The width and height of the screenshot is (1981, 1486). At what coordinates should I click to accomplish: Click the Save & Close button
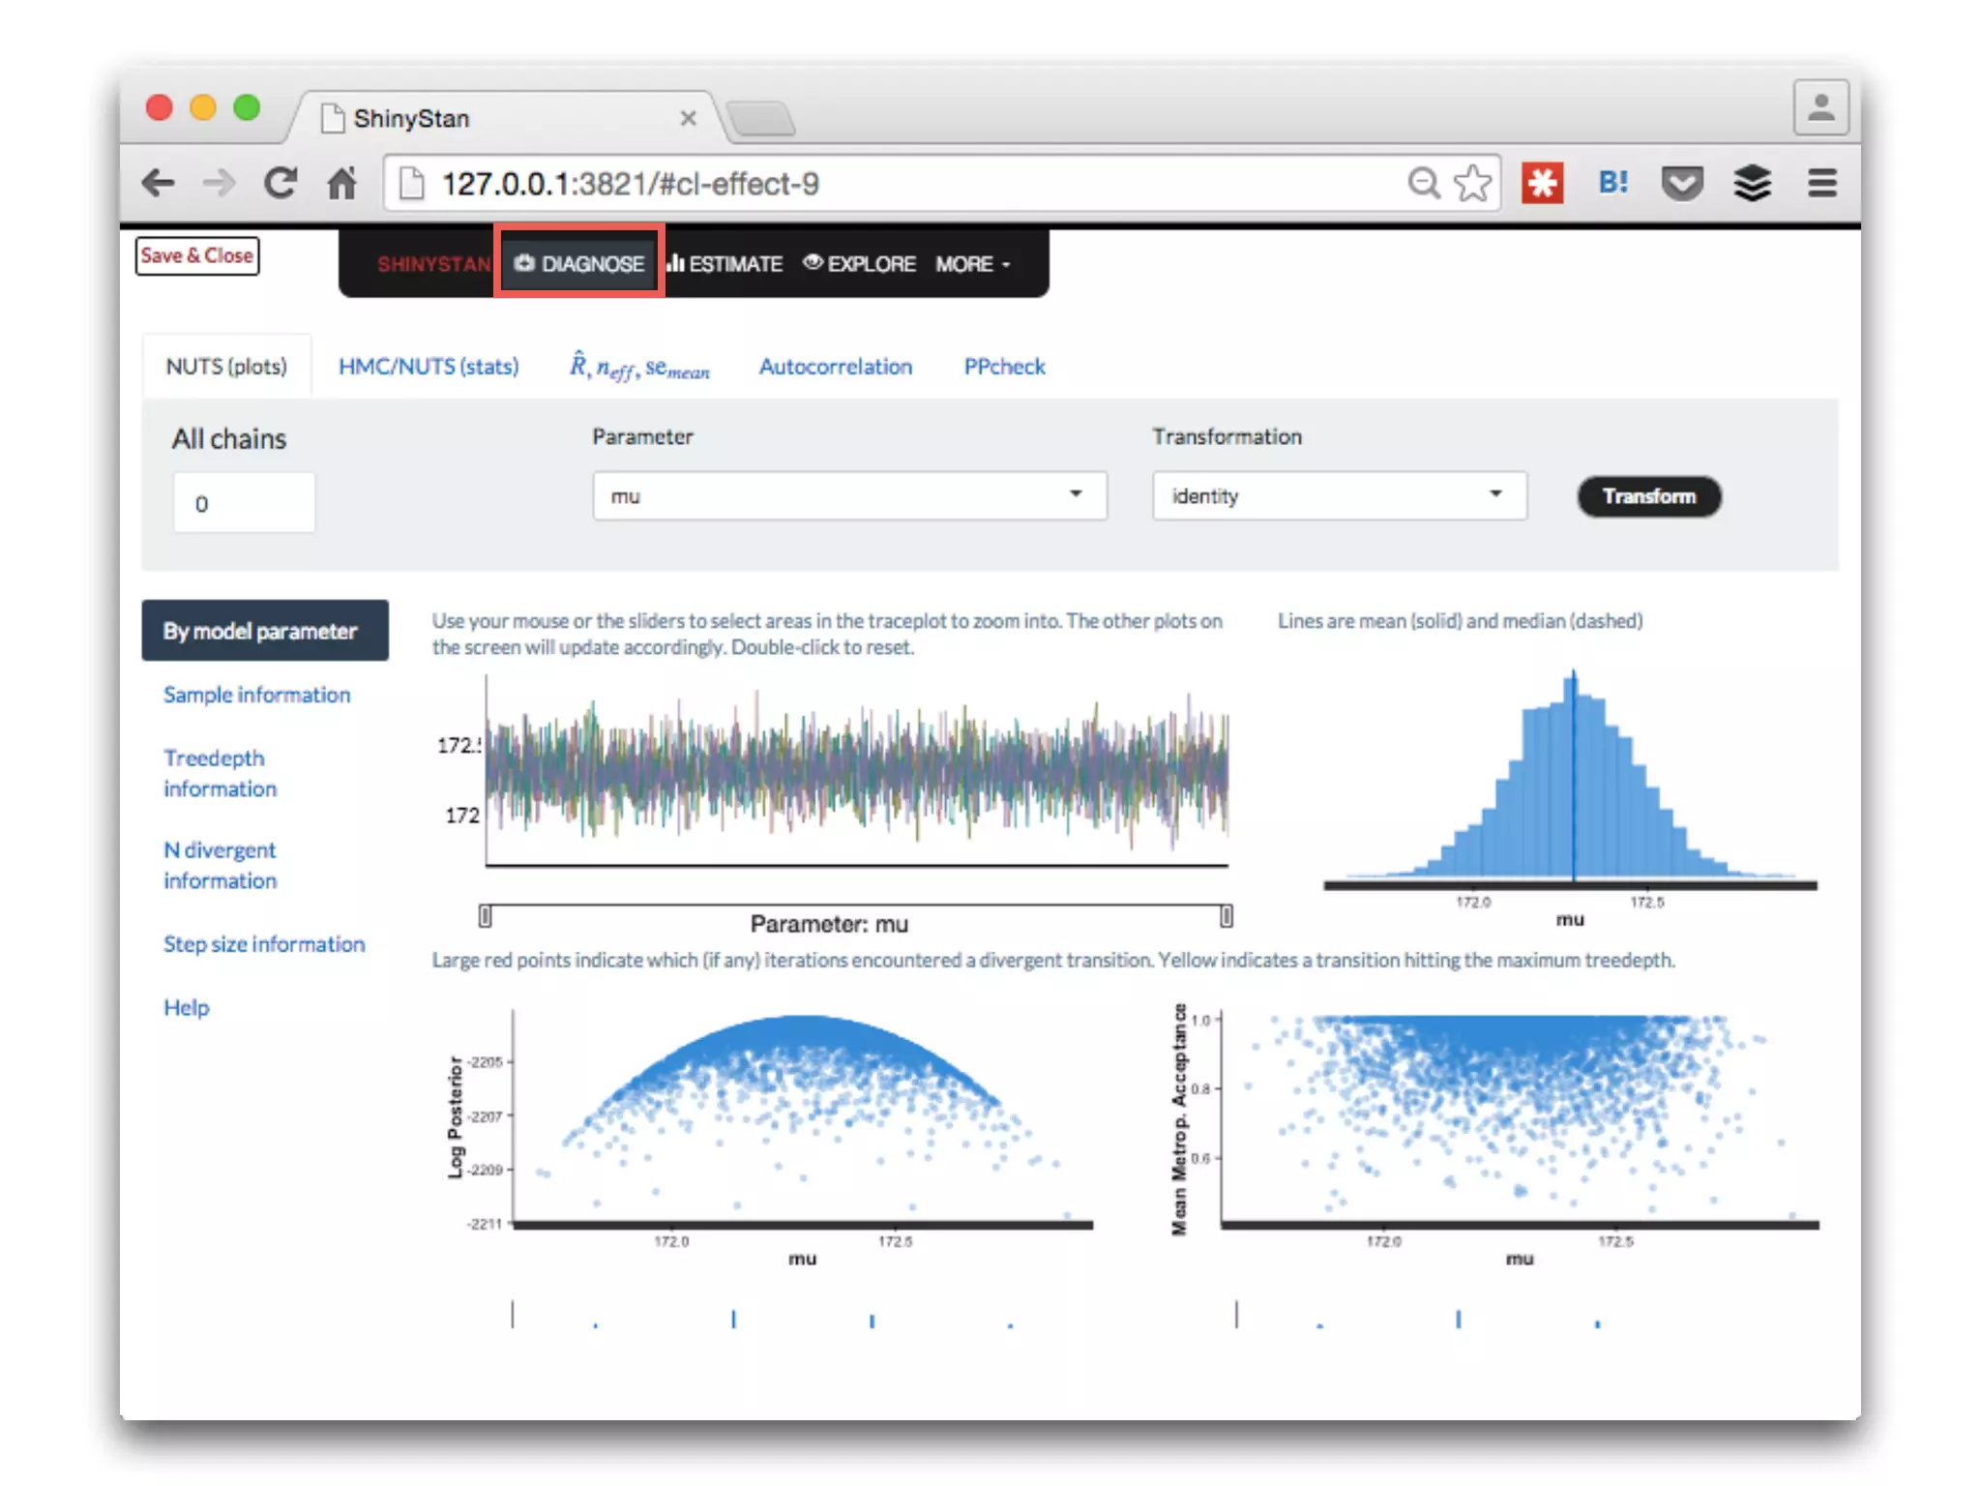[197, 256]
